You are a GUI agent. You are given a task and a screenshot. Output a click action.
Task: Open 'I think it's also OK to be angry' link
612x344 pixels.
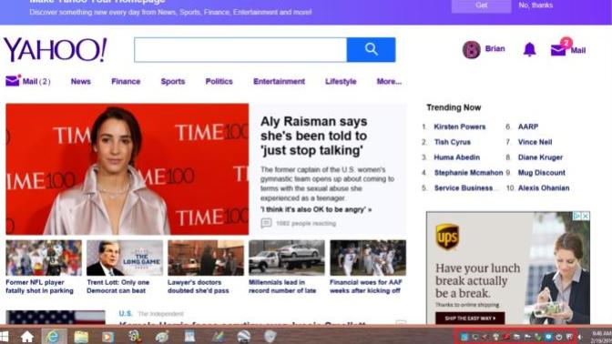pos(316,209)
